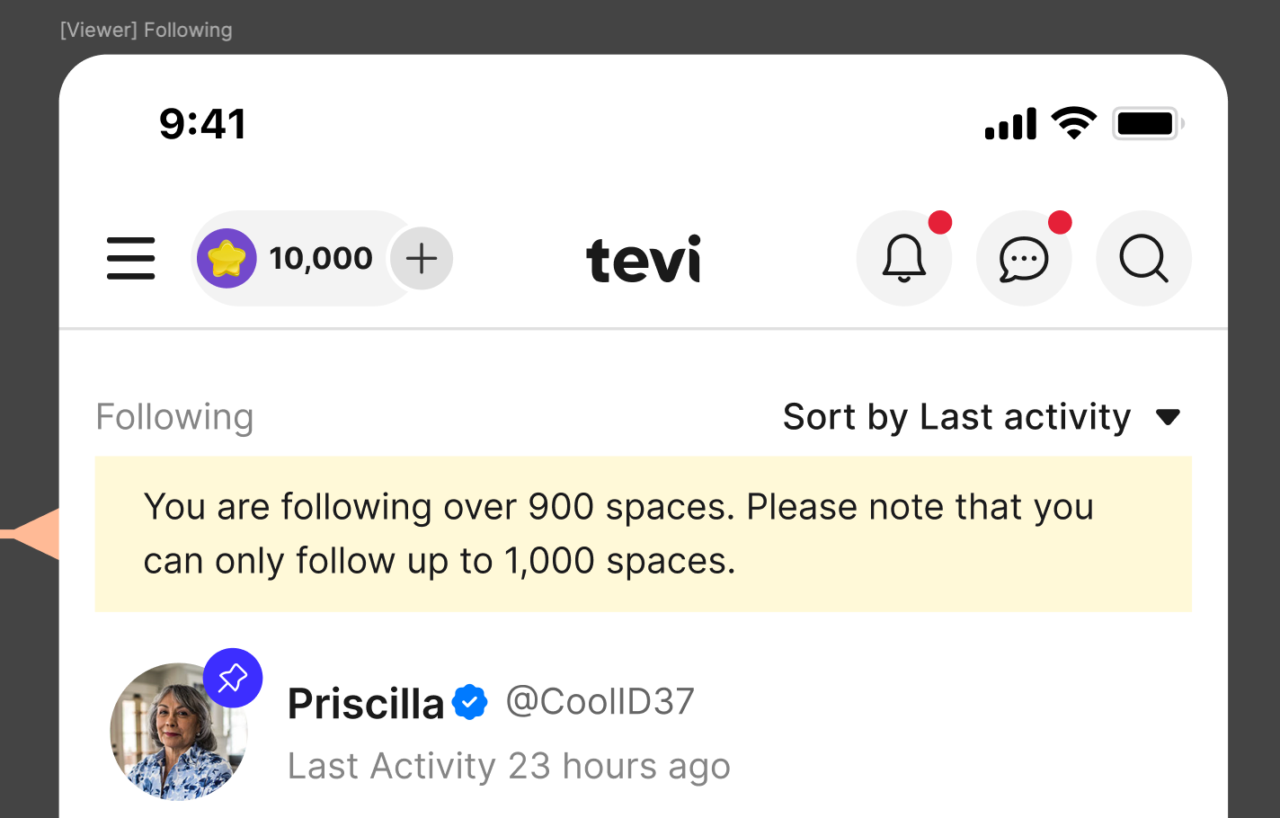
Task: Click the 900 spaces warning banner
Action: pyautogui.click(x=644, y=534)
